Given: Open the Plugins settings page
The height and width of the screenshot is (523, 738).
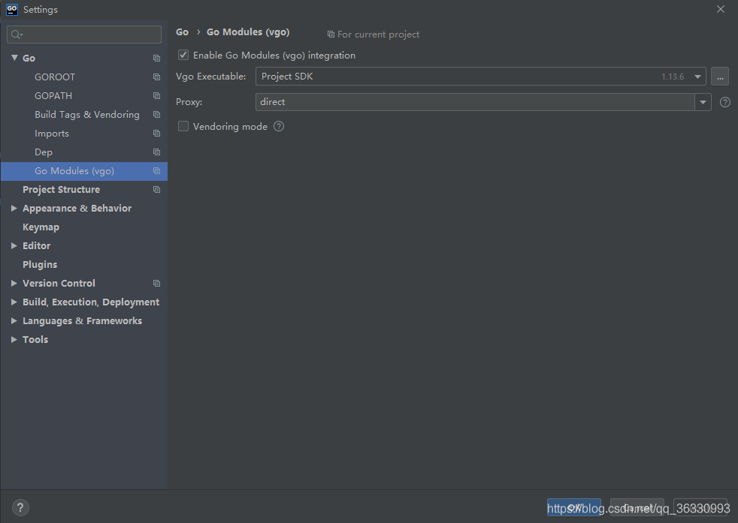Looking at the screenshot, I should 40,265.
